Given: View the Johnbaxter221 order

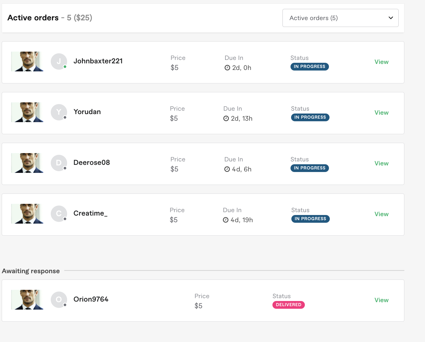Looking at the screenshot, I should [x=381, y=62].
